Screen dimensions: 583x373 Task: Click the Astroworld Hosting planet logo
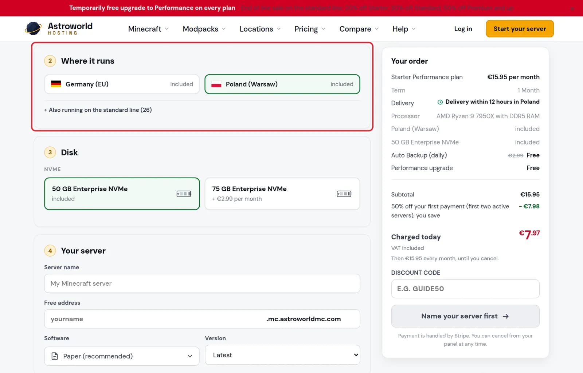[x=33, y=28]
